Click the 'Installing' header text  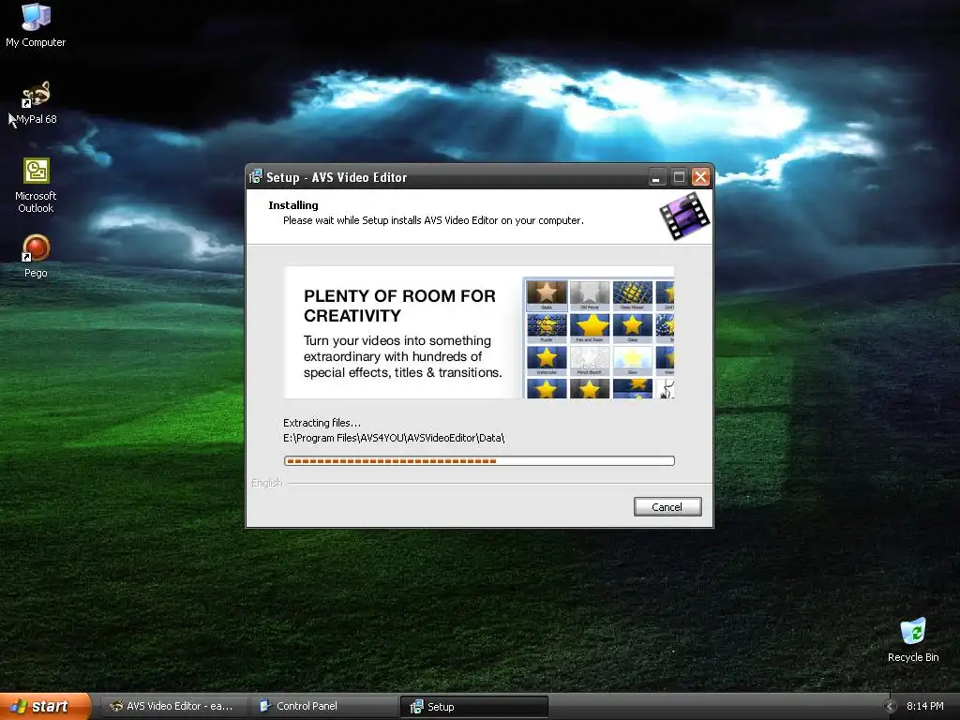click(x=293, y=205)
